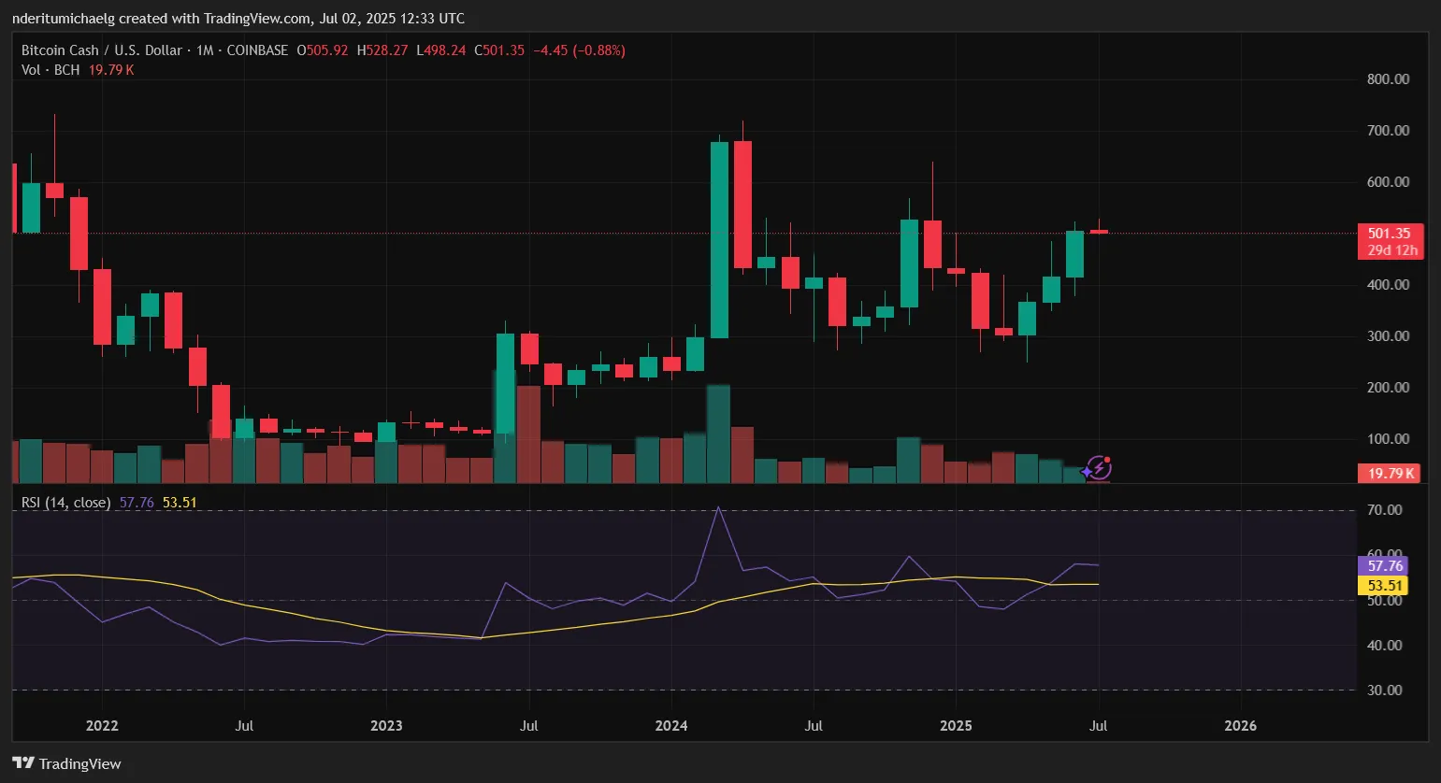Click the red 19.79 K volume axis label
This screenshot has width=1441, height=783.
(x=1390, y=474)
